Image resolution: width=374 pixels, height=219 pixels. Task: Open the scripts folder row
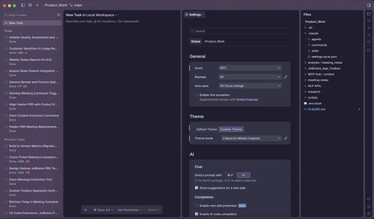(332, 97)
